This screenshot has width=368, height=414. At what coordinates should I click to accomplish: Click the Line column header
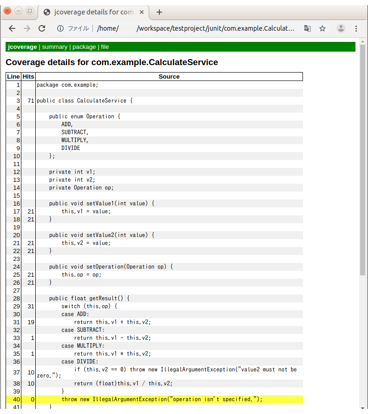point(13,77)
